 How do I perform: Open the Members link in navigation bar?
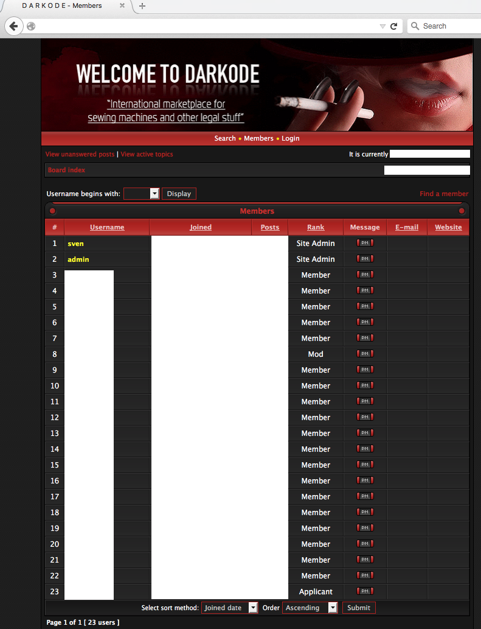pos(258,138)
